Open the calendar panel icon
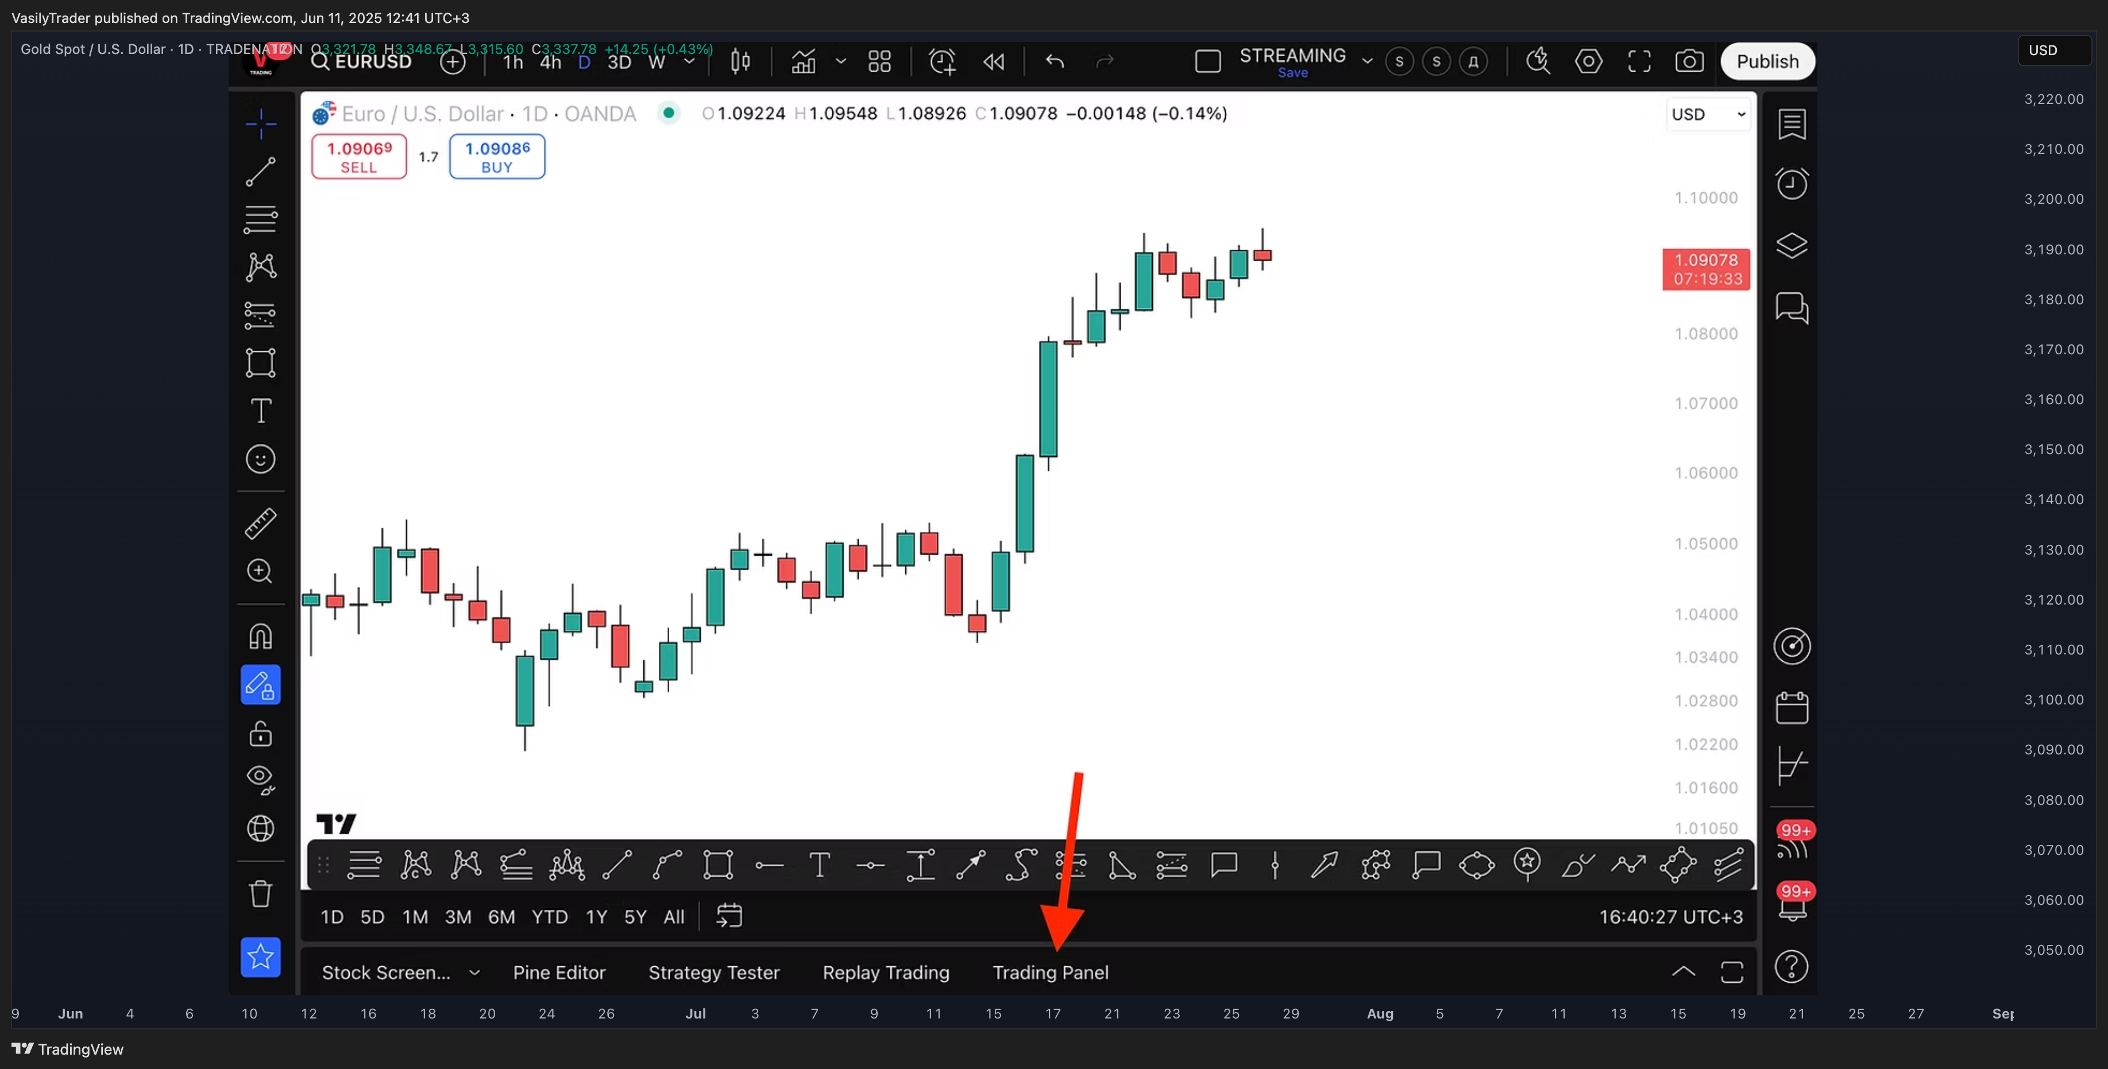The width and height of the screenshot is (2108, 1069). (x=1792, y=707)
